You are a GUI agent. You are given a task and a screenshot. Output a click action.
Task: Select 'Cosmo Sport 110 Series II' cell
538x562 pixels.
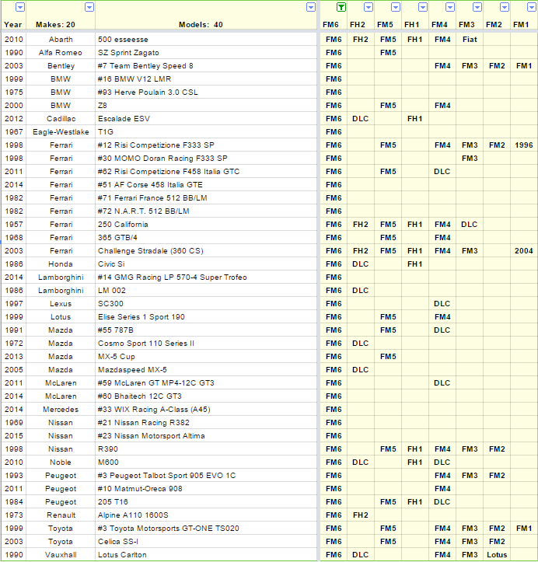coord(206,344)
